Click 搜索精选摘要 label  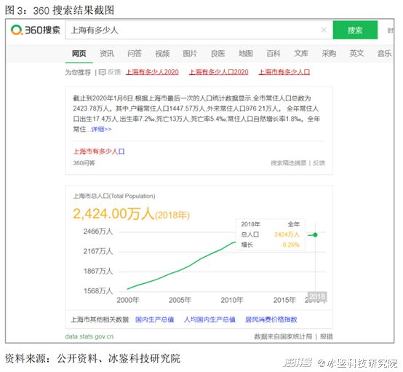tap(289, 163)
